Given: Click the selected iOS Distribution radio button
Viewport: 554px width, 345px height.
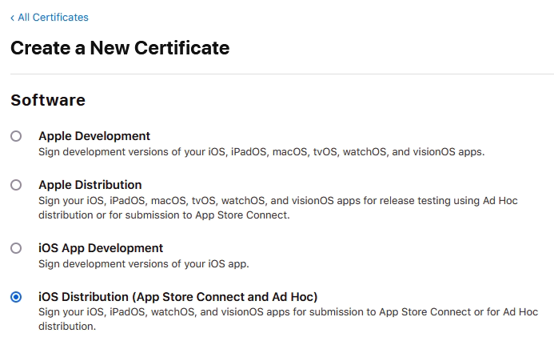Looking at the screenshot, I should pyautogui.click(x=16, y=297).
